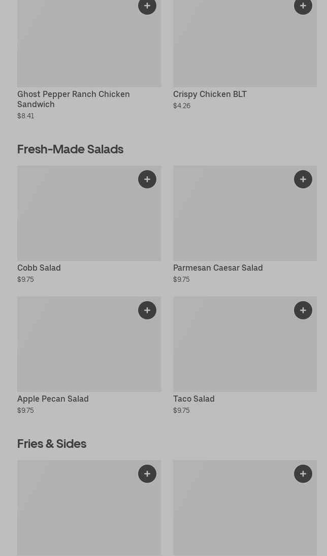327x556 pixels.
Task: Click the Fries & Sides heading
Action: pyautogui.click(x=52, y=443)
